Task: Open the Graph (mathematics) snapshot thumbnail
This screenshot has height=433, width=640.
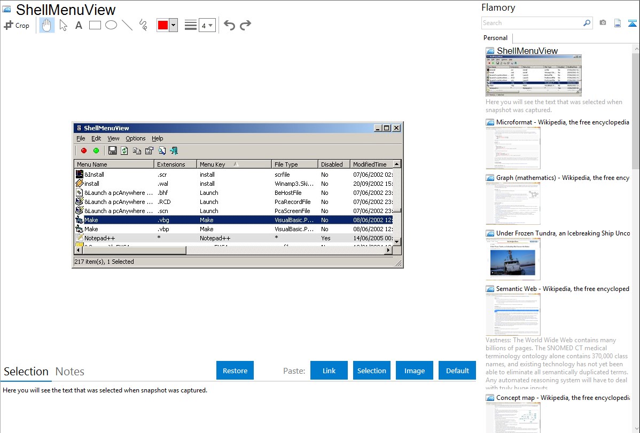Action: point(513,203)
